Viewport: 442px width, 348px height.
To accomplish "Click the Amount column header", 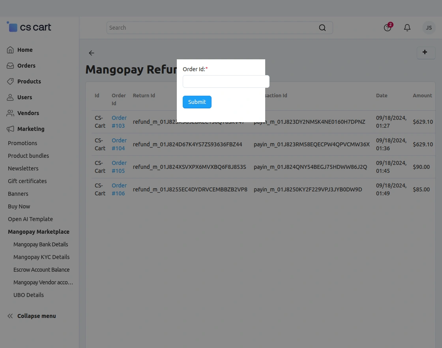I will (x=422, y=95).
